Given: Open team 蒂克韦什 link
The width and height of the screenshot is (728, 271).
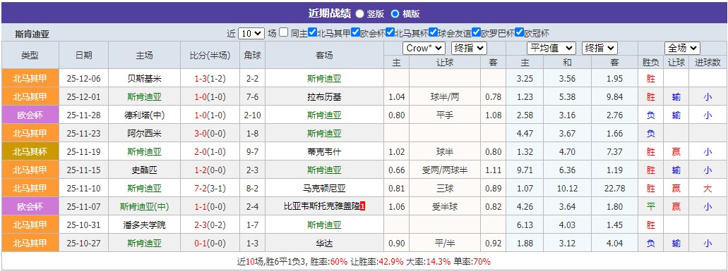Looking at the screenshot, I should point(324,151).
